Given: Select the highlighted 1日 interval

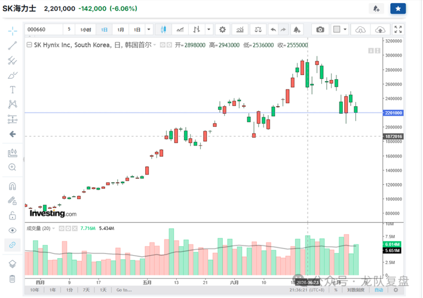Looking at the screenshot, I should point(104,30).
